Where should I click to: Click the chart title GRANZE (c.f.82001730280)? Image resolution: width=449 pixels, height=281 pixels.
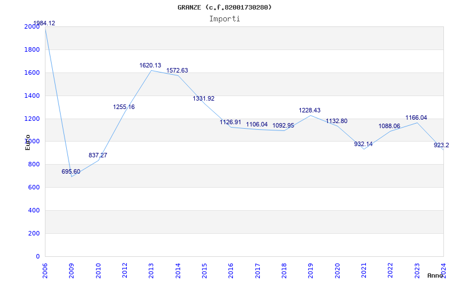[224, 7]
